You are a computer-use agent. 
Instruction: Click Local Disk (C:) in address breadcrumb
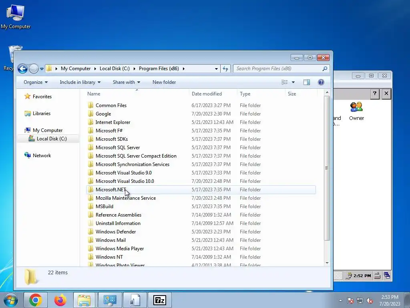(x=115, y=69)
